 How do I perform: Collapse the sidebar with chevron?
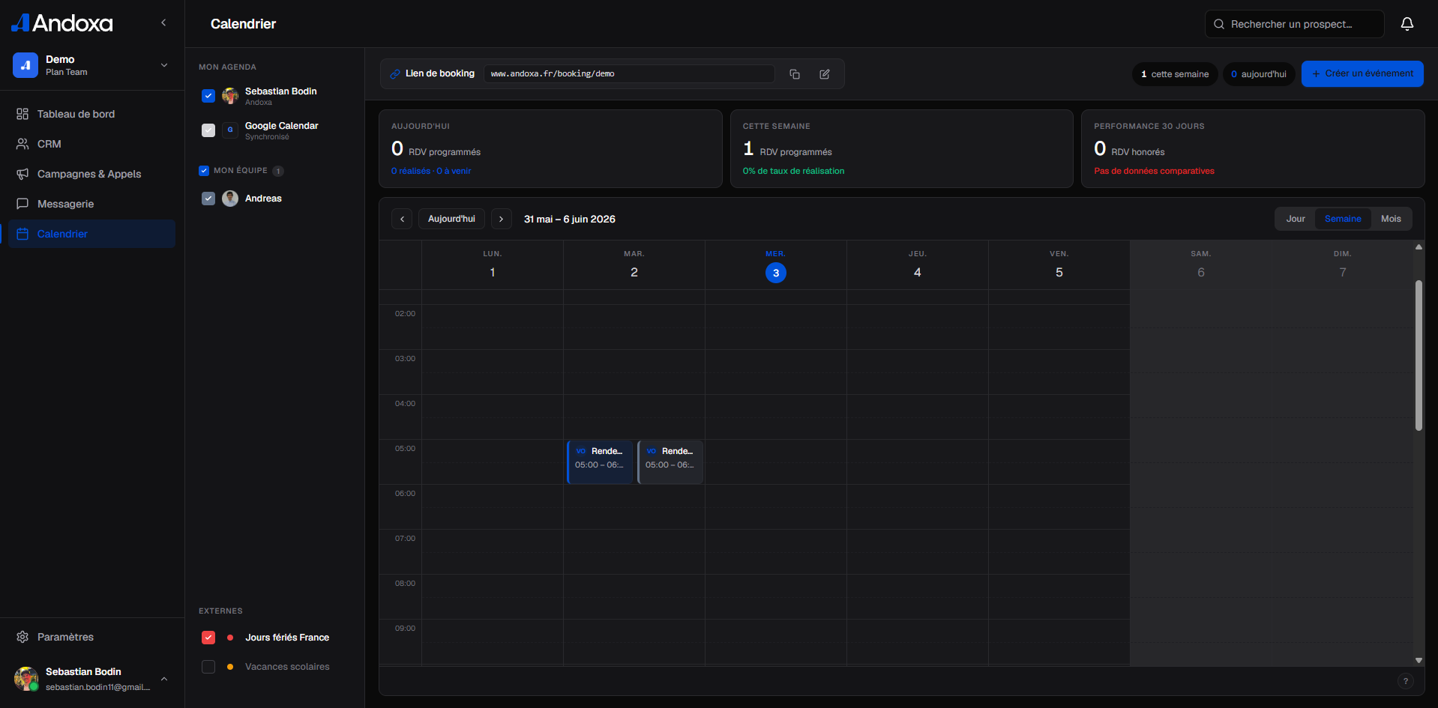[163, 22]
